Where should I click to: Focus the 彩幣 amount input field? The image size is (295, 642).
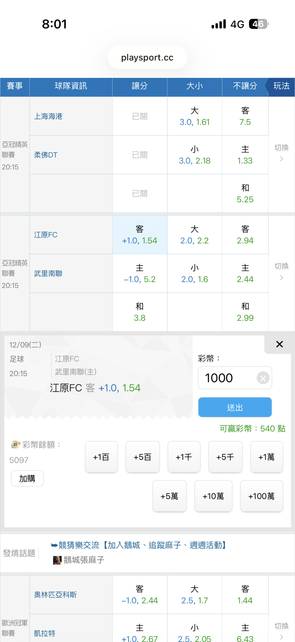(x=227, y=378)
